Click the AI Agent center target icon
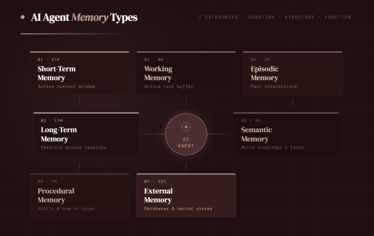The width and height of the screenshot is (374, 236). click(x=186, y=127)
